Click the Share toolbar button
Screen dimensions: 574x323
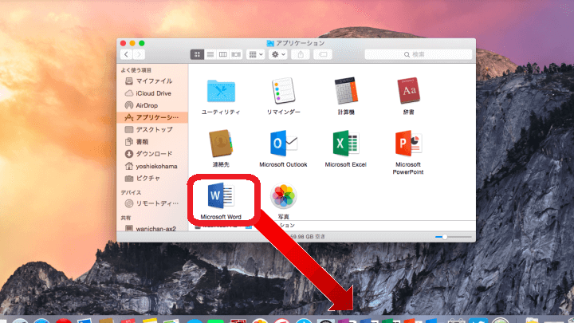pos(301,54)
